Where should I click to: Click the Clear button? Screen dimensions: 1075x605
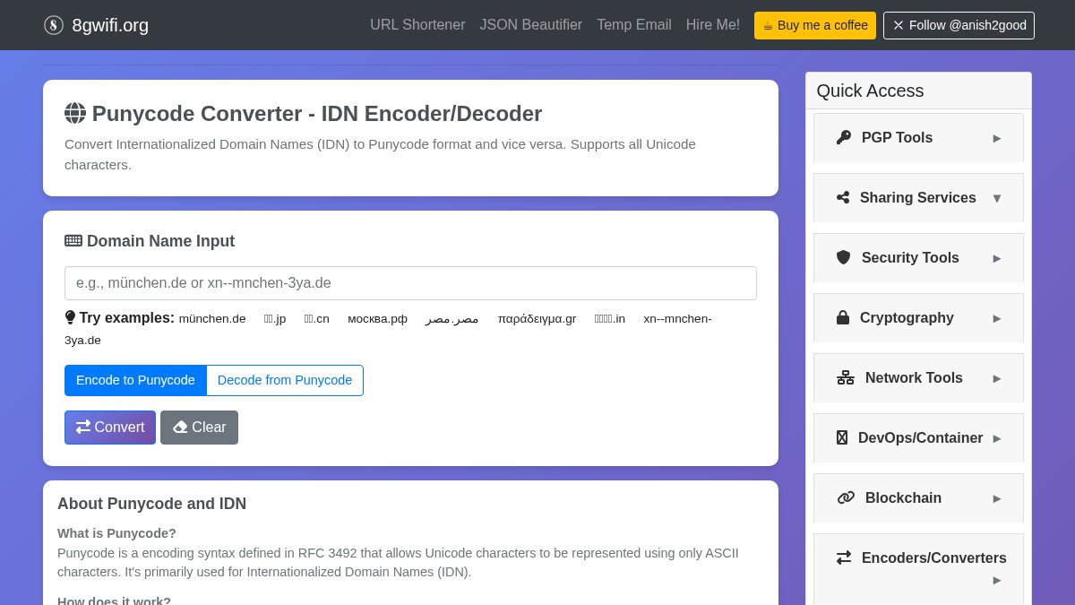(x=199, y=428)
